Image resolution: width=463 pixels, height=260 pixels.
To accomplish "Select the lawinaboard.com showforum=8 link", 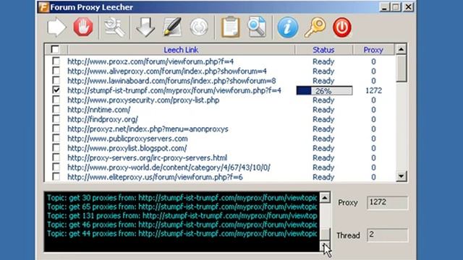I will pyautogui.click(x=171, y=81).
